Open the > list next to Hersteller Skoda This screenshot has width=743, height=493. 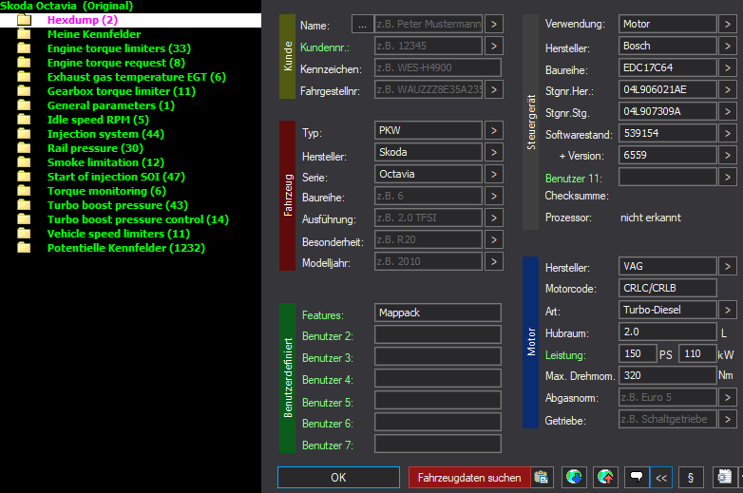494,152
